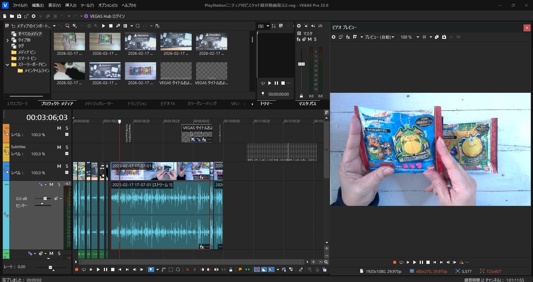Image resolution: width=533 pixels, height=282 pixels.
Task: Open the preview zoom 100 % dropdown
Action: tap(417, 37)
